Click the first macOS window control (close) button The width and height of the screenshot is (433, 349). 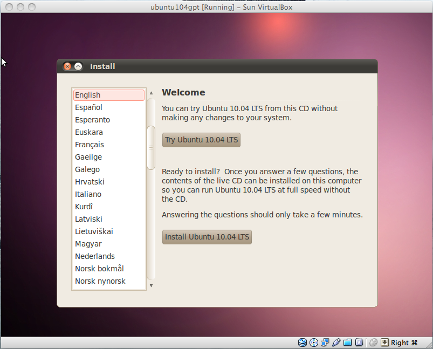tap(9, 7)
